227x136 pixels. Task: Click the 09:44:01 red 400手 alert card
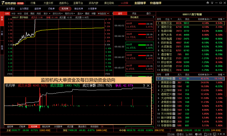coord(140,25)
